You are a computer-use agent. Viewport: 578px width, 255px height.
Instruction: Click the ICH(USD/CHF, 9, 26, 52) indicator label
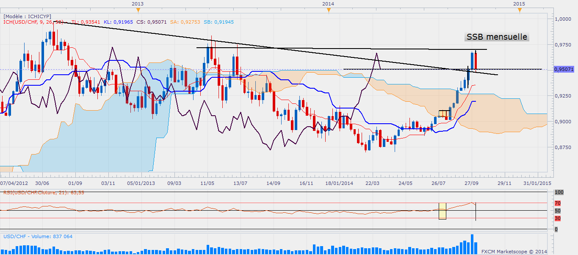[34, 22]
